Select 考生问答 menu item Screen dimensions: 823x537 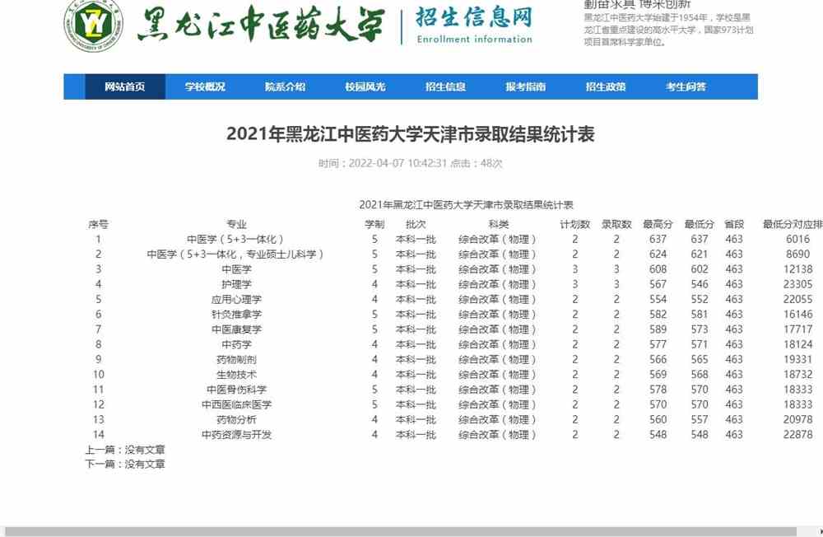[x=686, y=86]
